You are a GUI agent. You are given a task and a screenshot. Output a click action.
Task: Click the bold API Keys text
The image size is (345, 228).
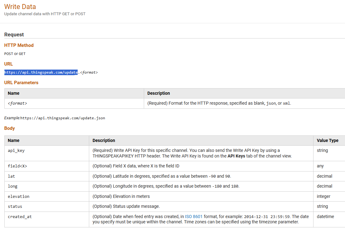[236, 156]
